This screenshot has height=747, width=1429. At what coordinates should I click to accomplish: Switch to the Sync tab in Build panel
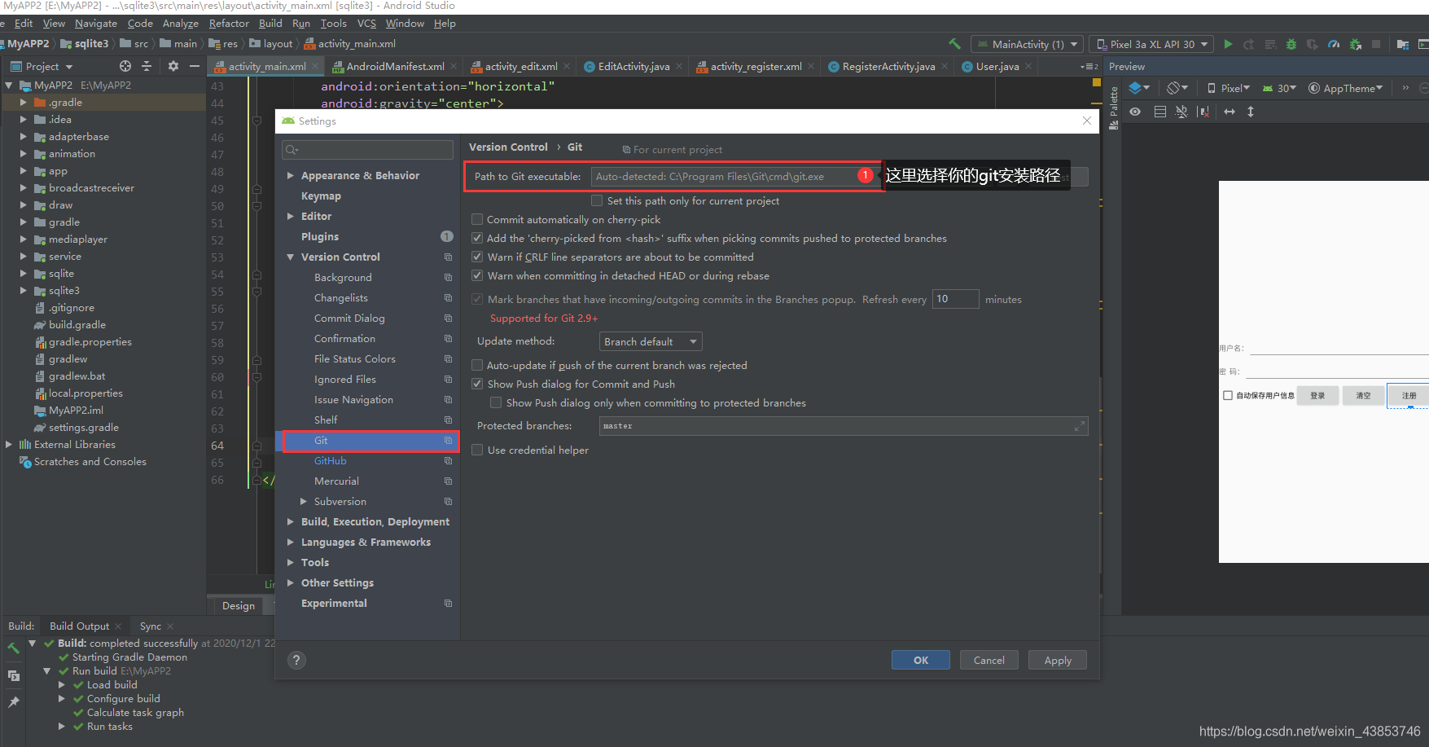151,626
